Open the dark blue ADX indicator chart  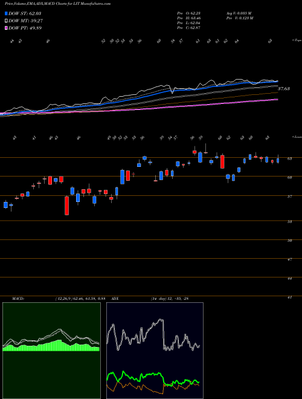tap(155, 351)
